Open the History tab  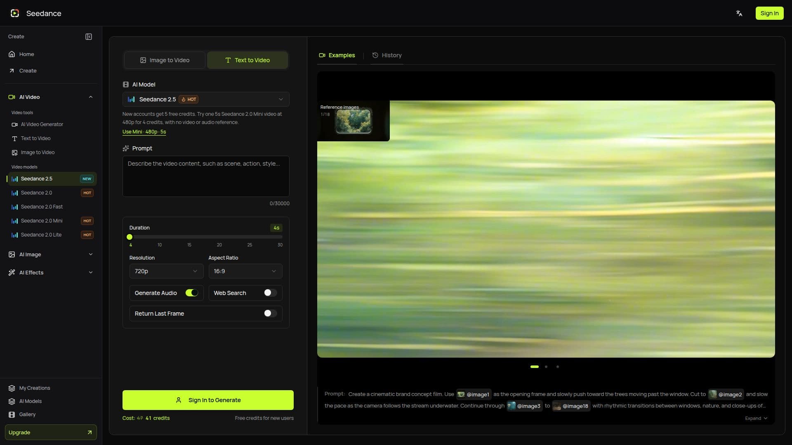point(387,55)
